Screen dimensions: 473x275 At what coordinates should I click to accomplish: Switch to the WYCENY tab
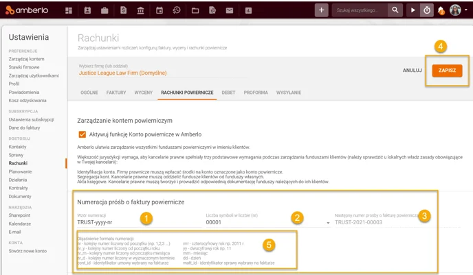coord(144,93)
